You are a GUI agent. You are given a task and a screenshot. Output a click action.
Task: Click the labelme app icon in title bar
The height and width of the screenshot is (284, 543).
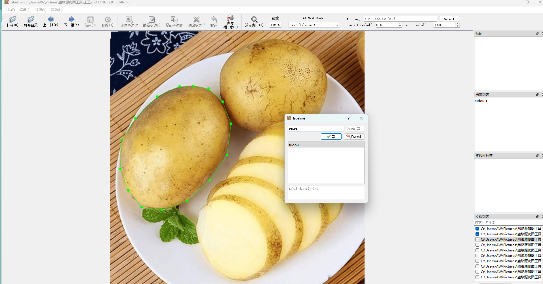pyautogui.click(x=6, y=2)
